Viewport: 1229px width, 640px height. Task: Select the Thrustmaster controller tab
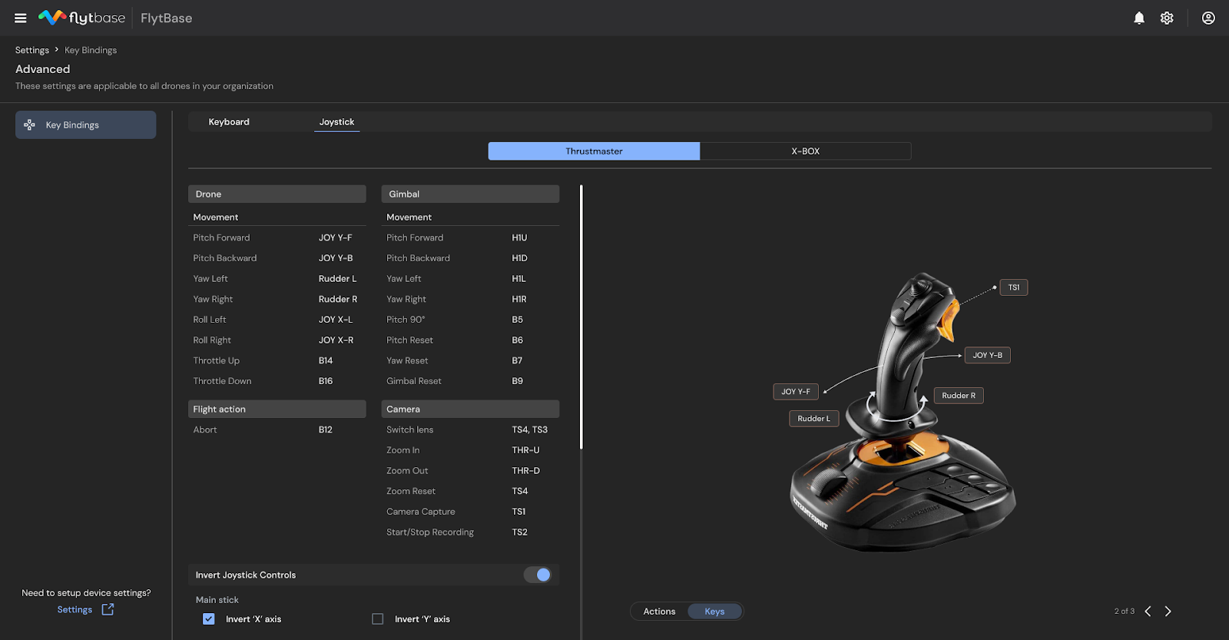tap(594, 151)
